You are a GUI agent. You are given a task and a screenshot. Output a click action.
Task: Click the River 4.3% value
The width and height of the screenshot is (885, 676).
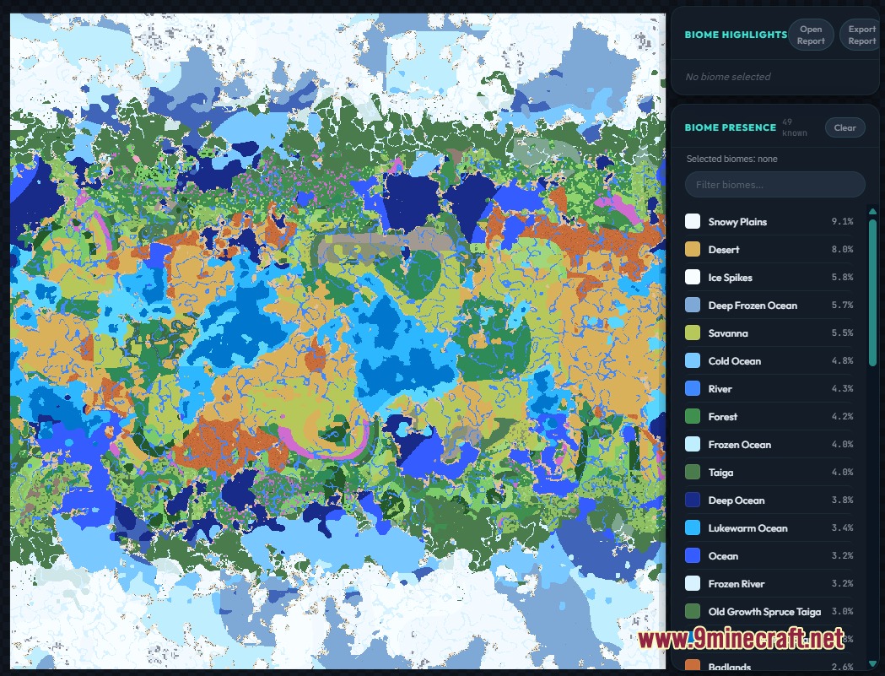click(x=842, y=388)
